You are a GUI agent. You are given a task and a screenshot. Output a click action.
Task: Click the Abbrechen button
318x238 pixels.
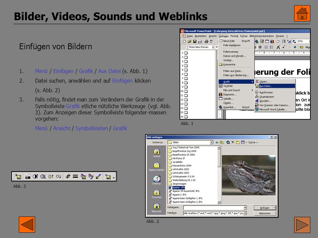[265, 213]
